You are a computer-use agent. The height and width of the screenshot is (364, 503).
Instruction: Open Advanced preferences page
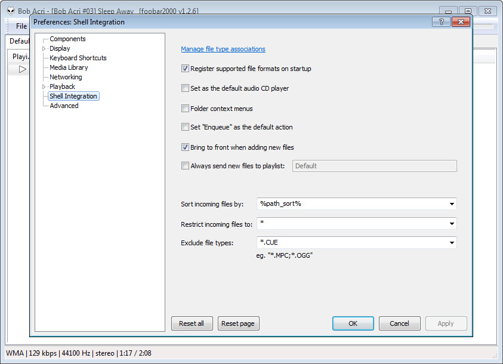pyautogui.click(x=64, y=106)
